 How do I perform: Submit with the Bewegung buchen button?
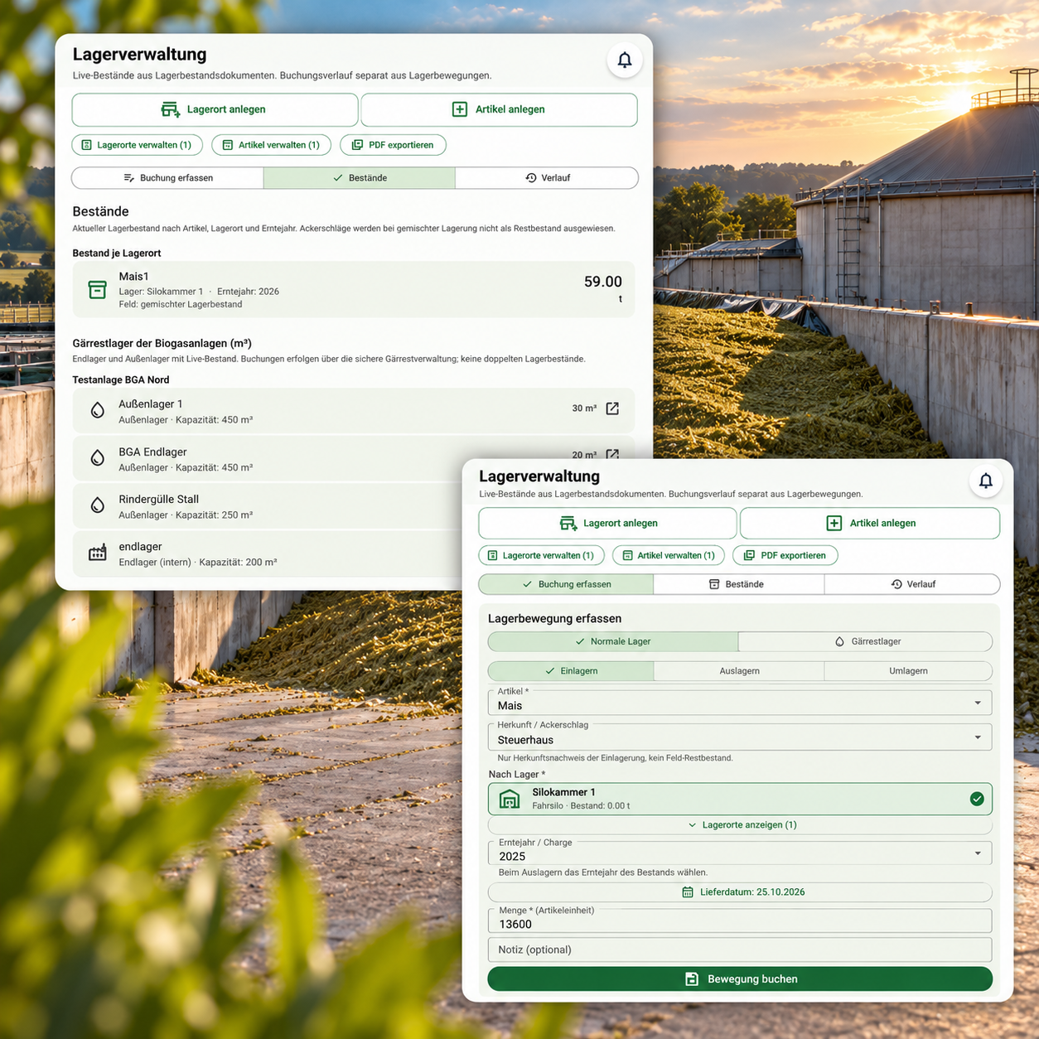740,979
